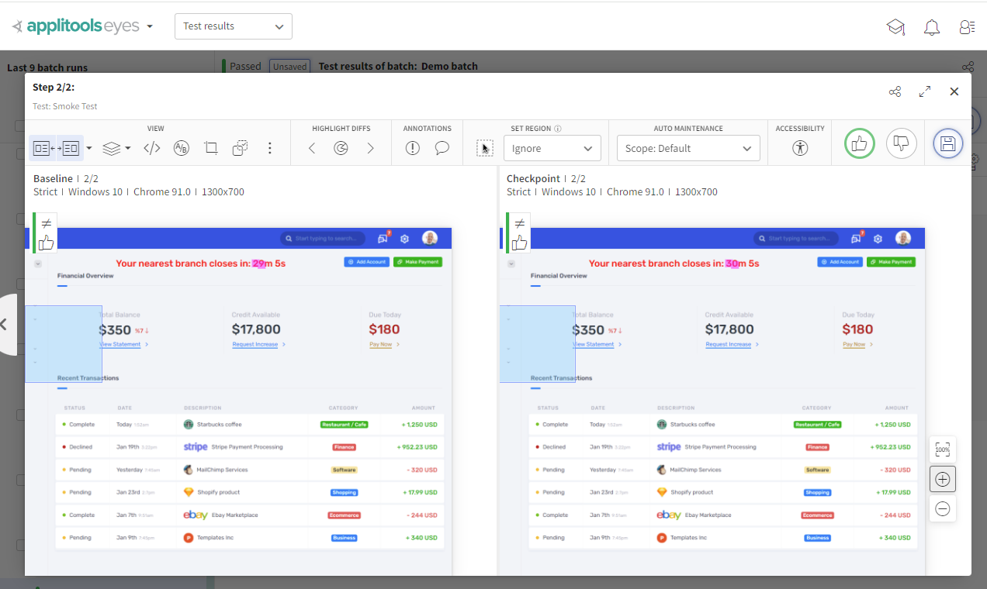
Task: Accept the checkpoint with thumbs up
Action: 859,143
